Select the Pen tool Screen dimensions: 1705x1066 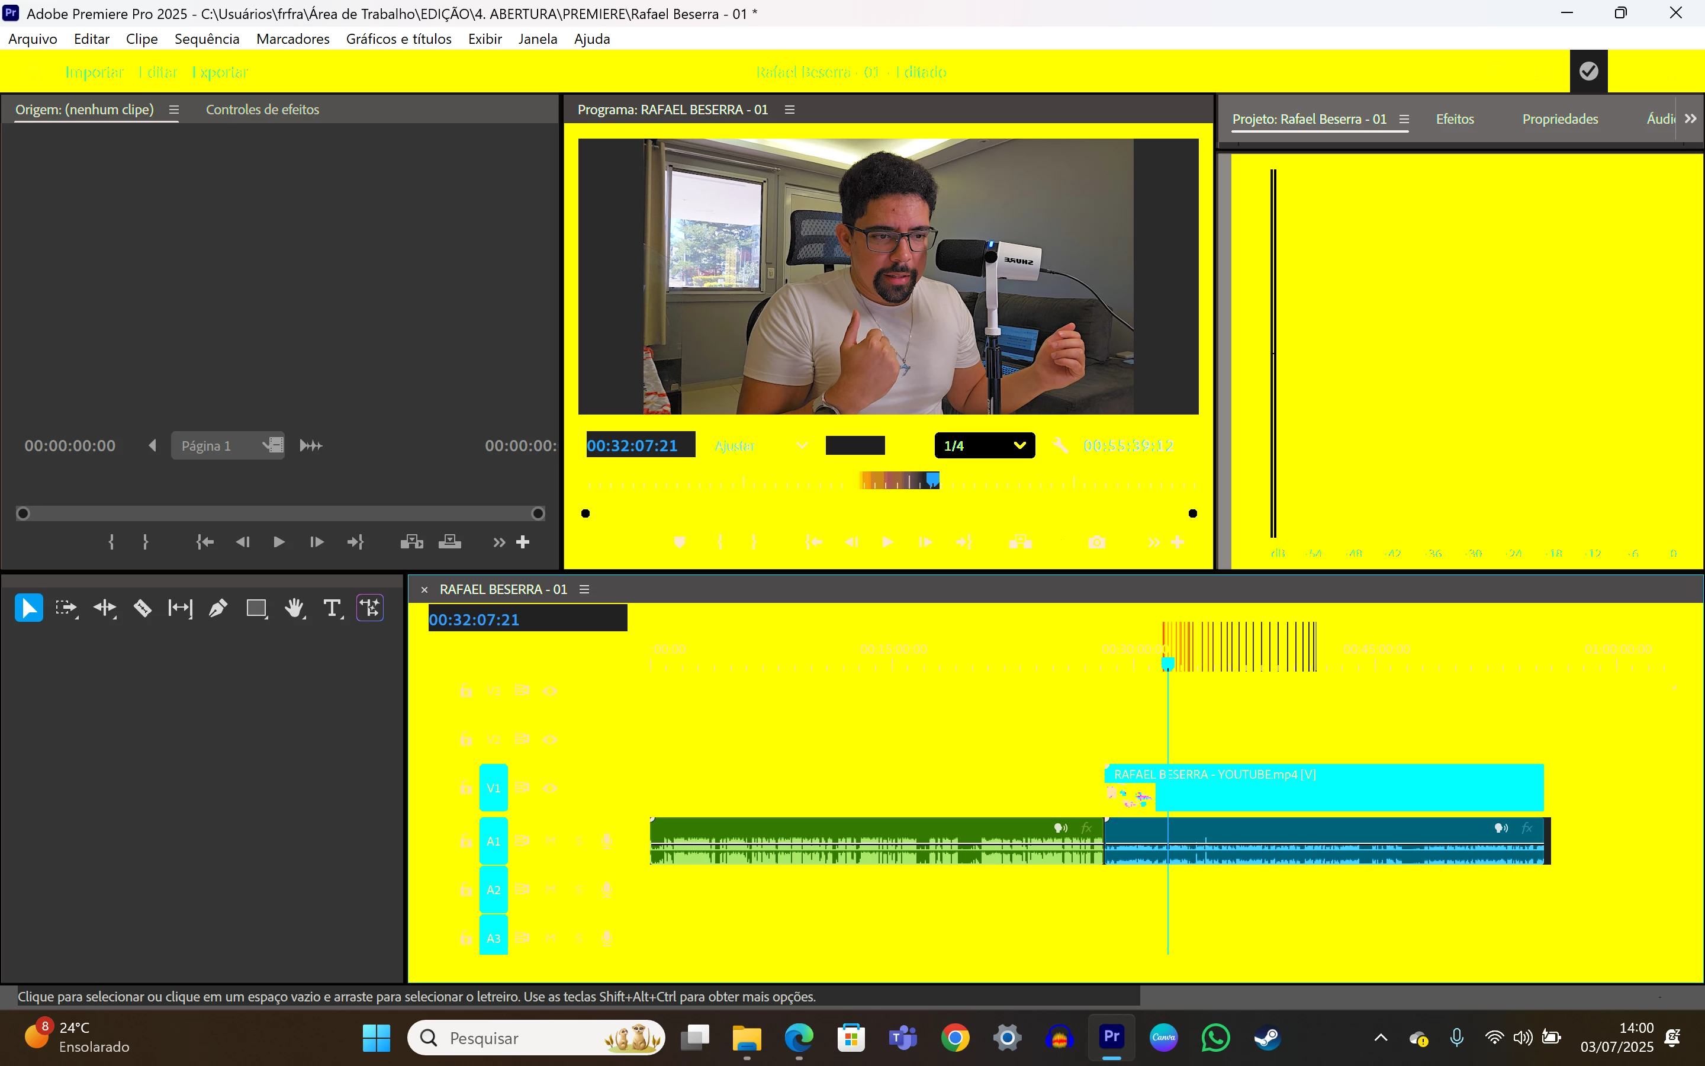click(218, 608)
